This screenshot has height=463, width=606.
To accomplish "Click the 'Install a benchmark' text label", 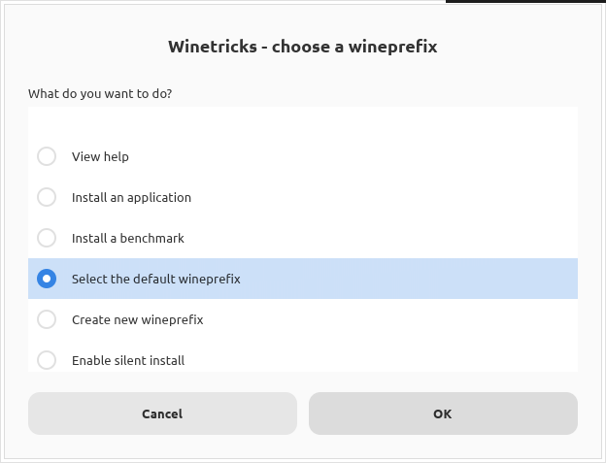I will click(x=127, y=238).
